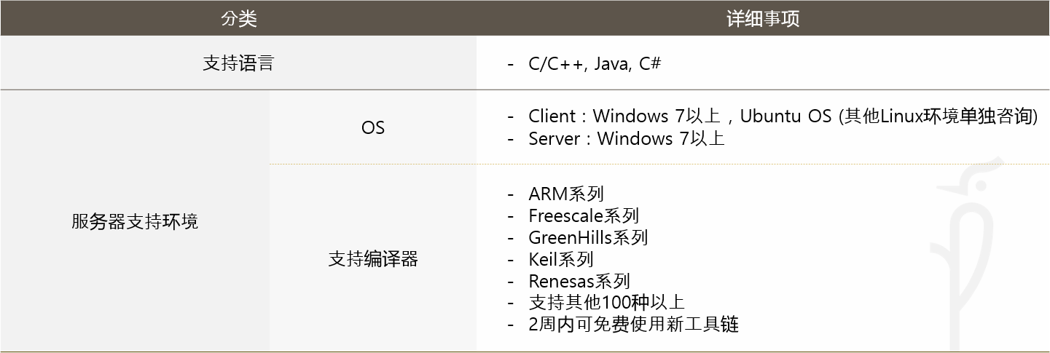
Task: Click the OS sub-category cell
Action: click(x=373, y=127)
